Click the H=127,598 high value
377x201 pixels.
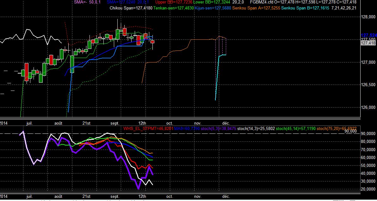point(305,2)
